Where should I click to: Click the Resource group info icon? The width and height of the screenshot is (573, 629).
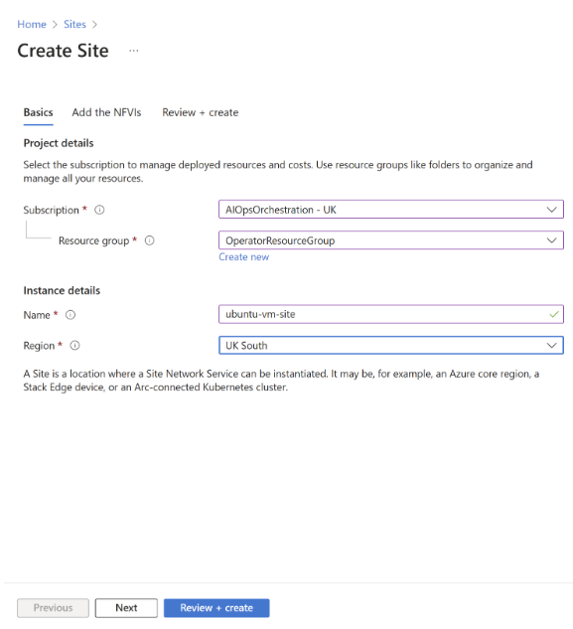coord(150,240)
